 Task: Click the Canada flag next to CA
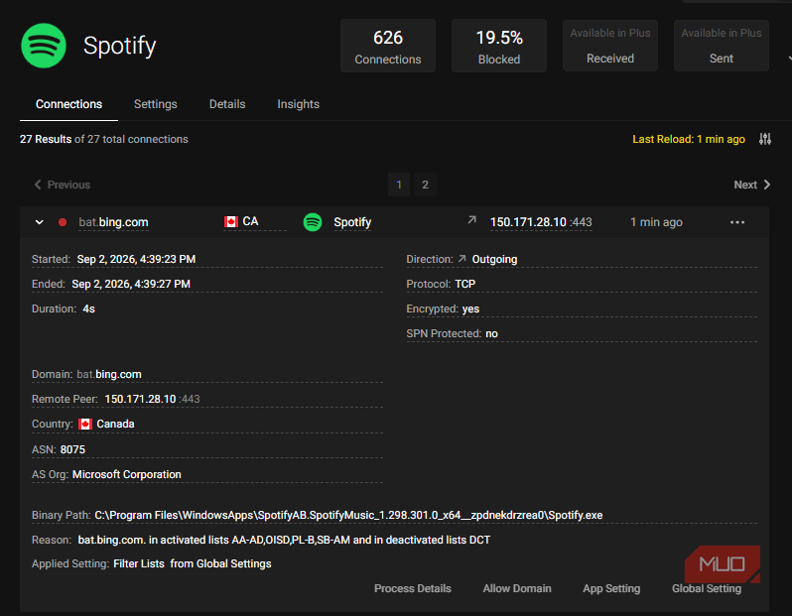coord(231,221)
